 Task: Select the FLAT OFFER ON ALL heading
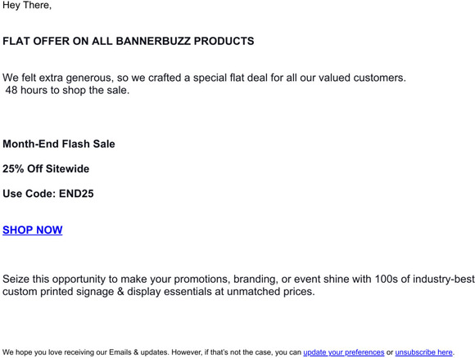(57, 41)
